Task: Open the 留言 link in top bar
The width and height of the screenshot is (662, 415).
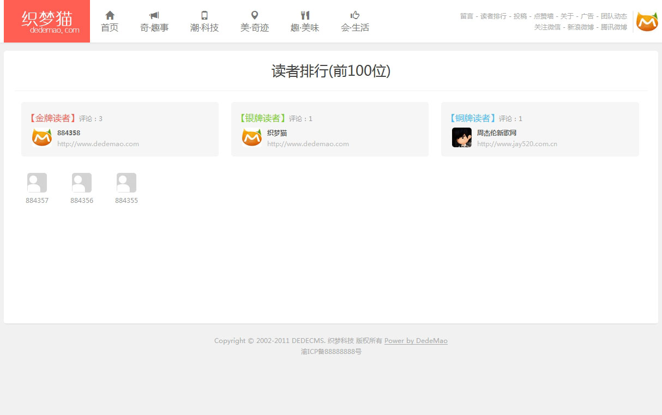Action: click(x=467, y=16)
